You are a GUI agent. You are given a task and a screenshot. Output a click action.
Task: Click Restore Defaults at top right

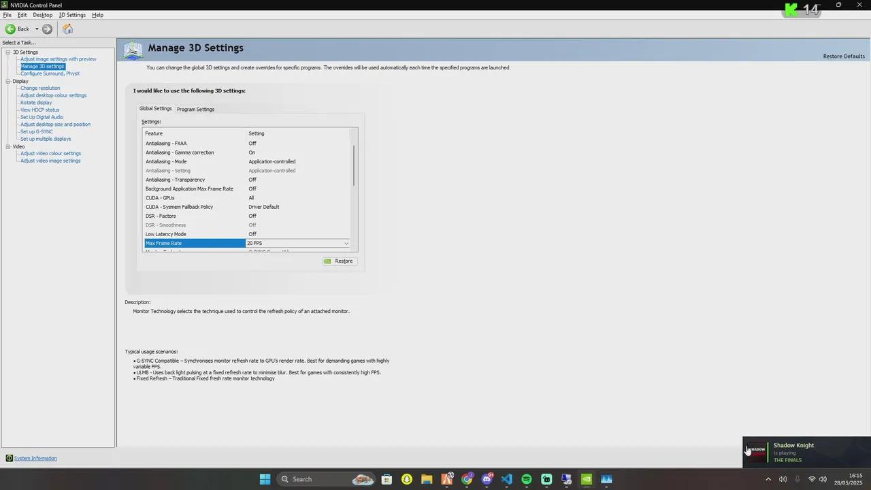[x=844, y=56]
